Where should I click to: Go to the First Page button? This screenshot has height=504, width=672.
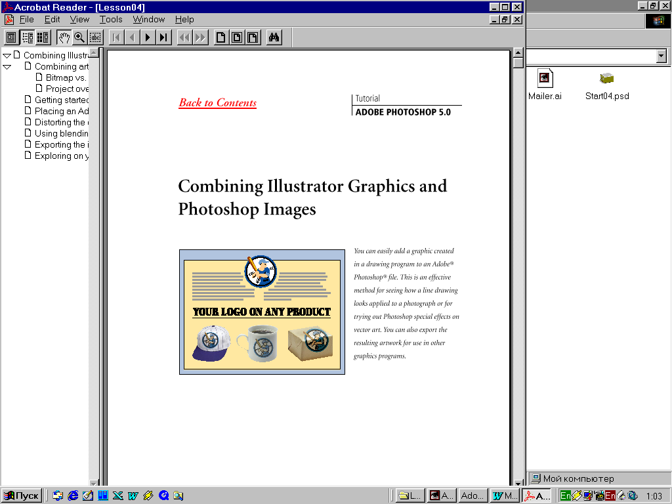[116, 37]
